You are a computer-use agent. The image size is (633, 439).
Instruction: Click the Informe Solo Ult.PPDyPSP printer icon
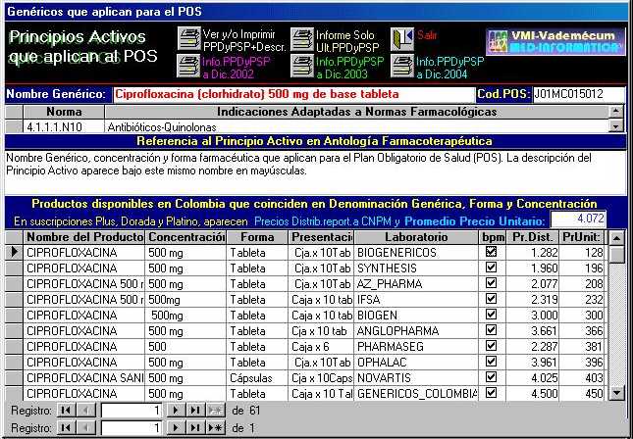(x=302, y=39)
